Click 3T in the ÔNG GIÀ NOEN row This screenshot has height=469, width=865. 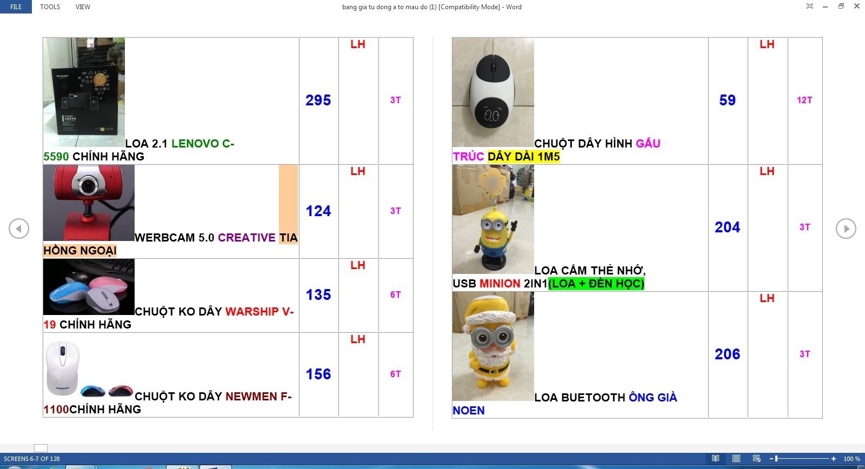point(805,354)
